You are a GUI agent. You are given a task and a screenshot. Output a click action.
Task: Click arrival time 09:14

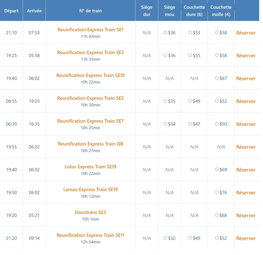click(x=34, y=238)
